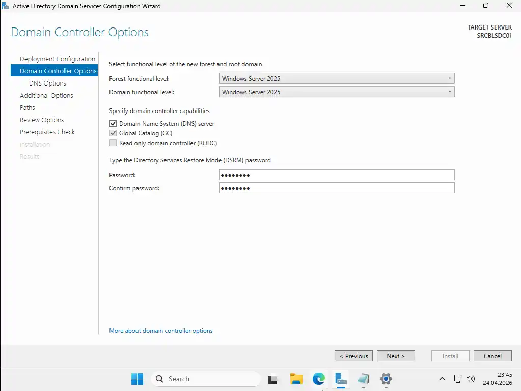Switch to Server Manager taskbar icon
Image resolution: width=521 pixels, height=391 pixels.
tap(341, 379)
